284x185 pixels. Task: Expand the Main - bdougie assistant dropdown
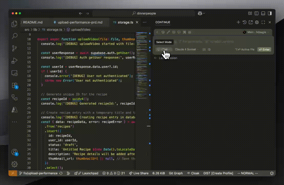(256, 32)
